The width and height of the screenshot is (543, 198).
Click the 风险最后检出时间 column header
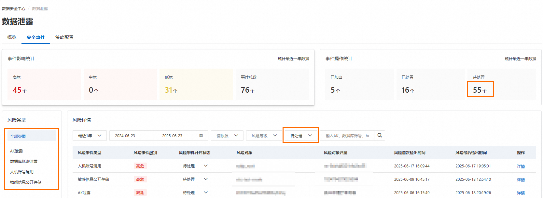pyautogui.click(x=471, y=152)
